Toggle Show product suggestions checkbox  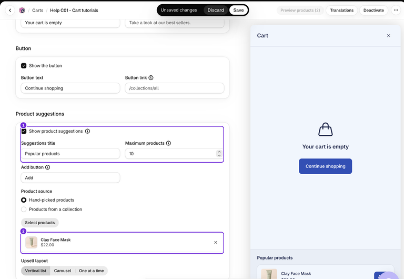tap(24, 131)
